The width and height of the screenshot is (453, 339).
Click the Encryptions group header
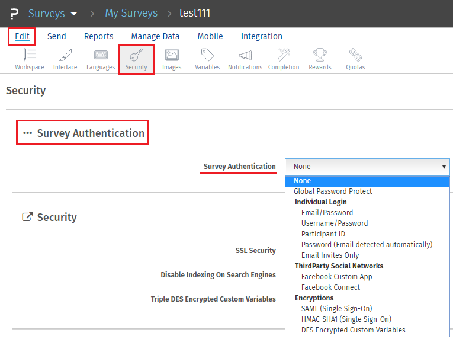coord(314,298)
